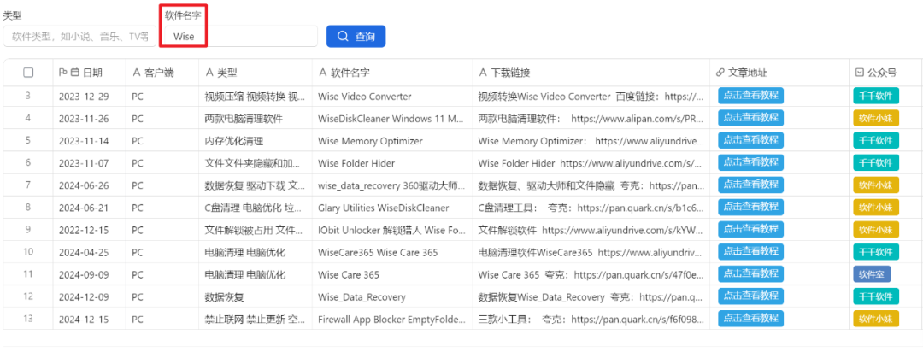Click the text-type icon beside 类型 column header
This screenshot has width=923, height=352.
click(x=209, y=73)
